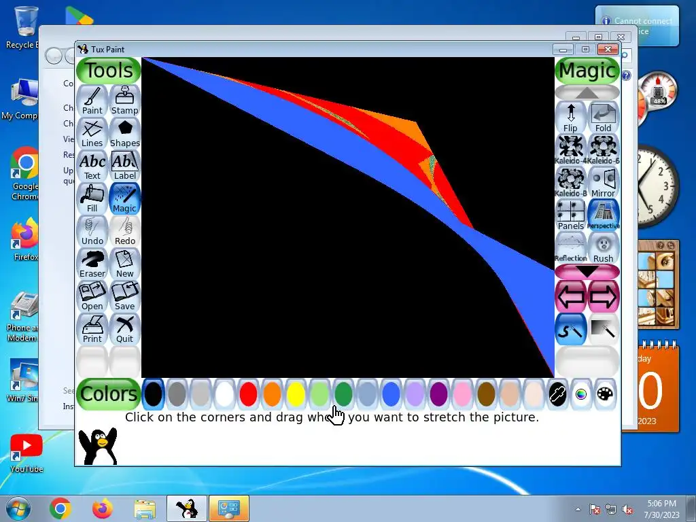Pick the Mirror magic effect

tap(604, 182)
